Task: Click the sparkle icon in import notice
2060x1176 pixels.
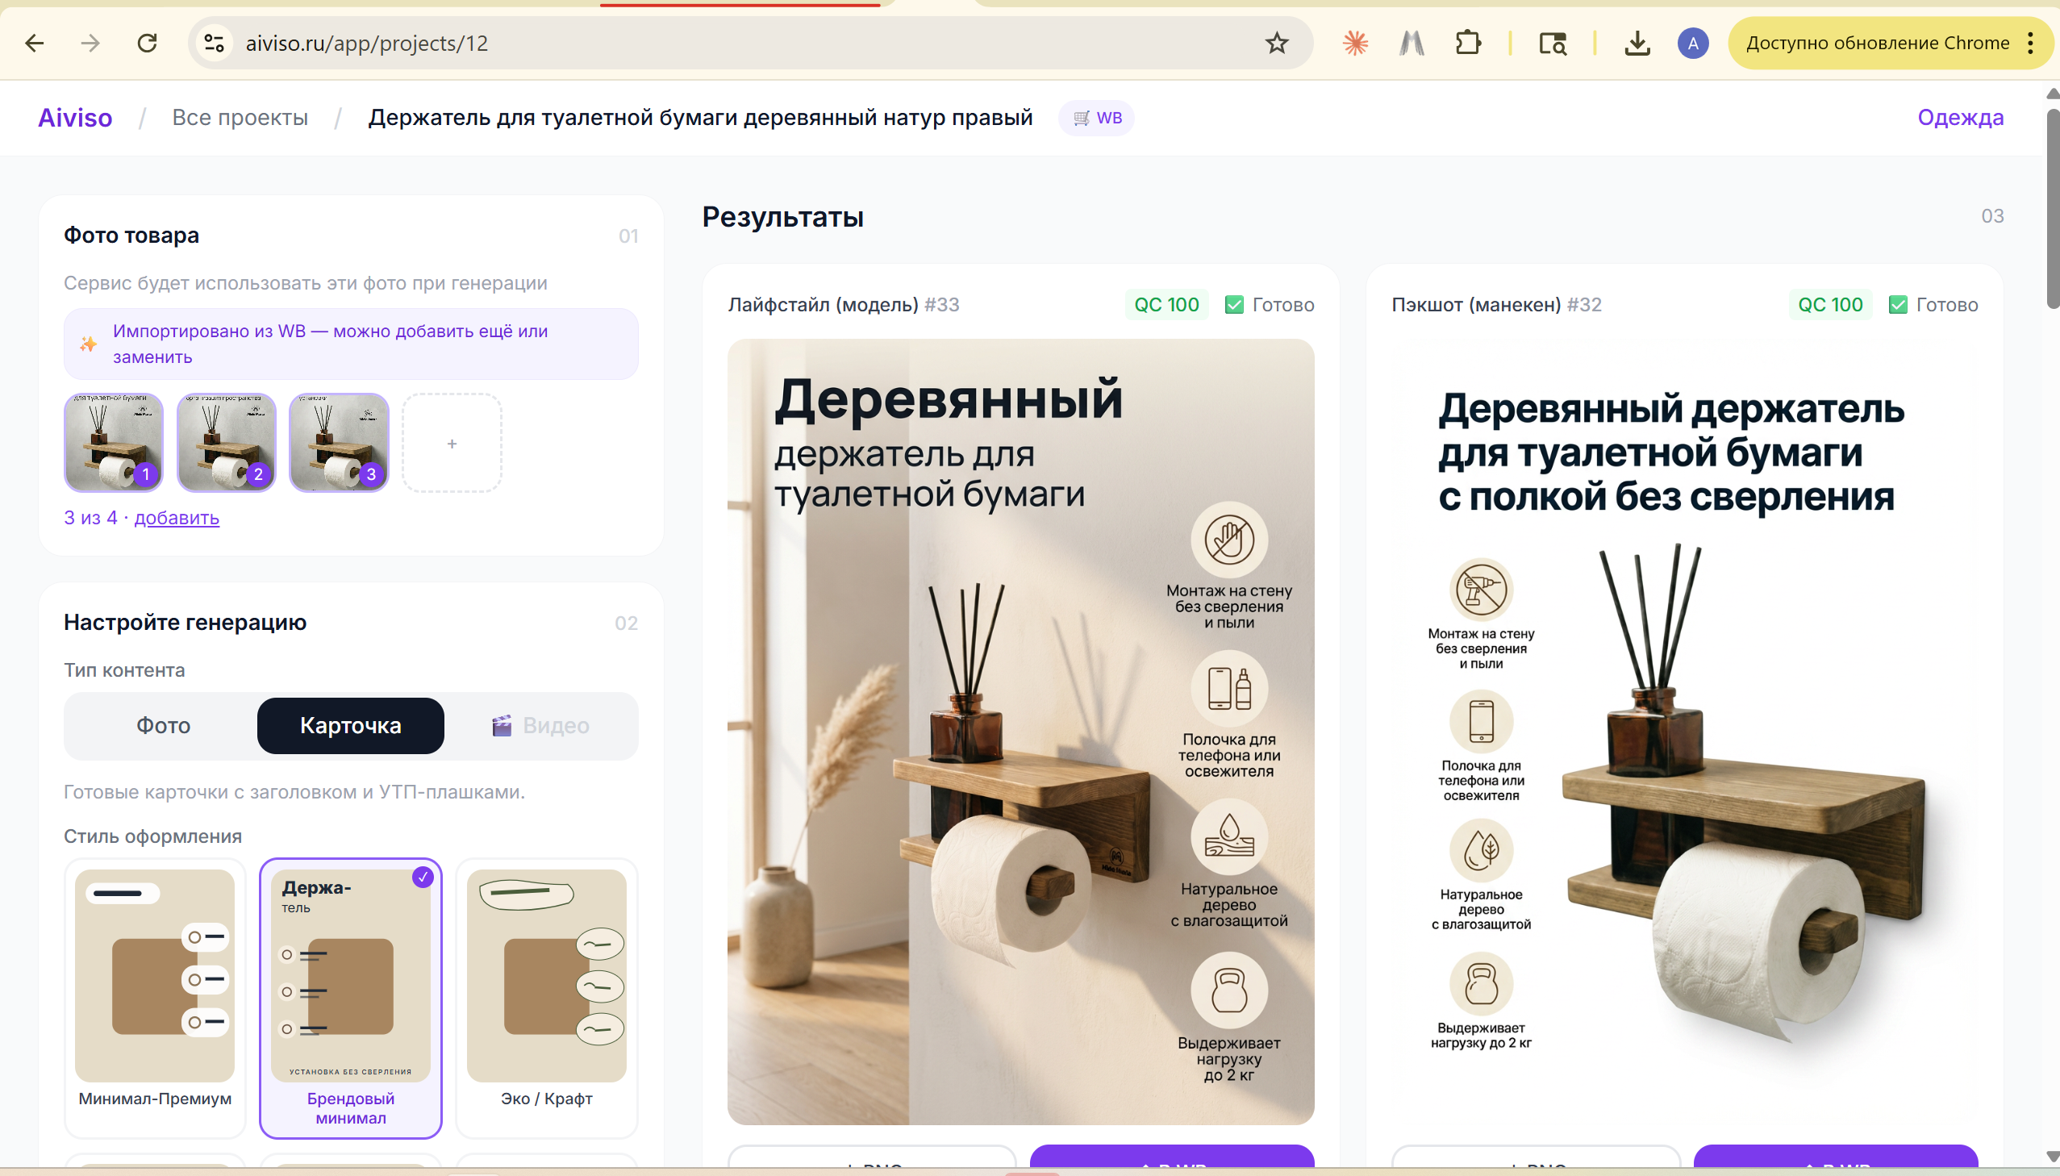Action: (88, 344)
